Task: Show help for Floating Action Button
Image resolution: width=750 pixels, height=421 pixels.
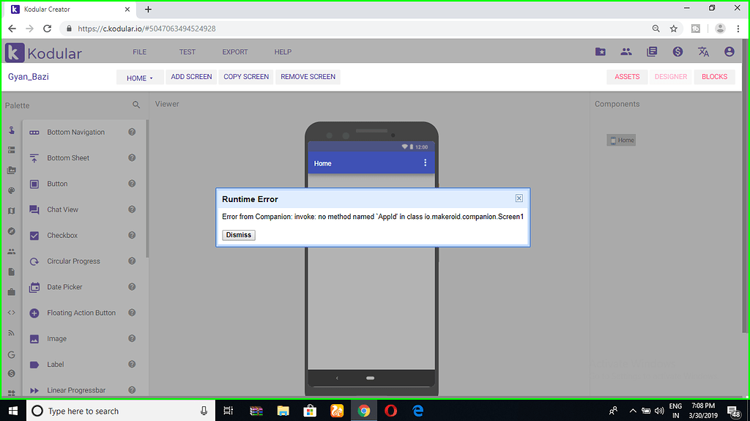Action: pyautogui.click(x=132, y=313)
